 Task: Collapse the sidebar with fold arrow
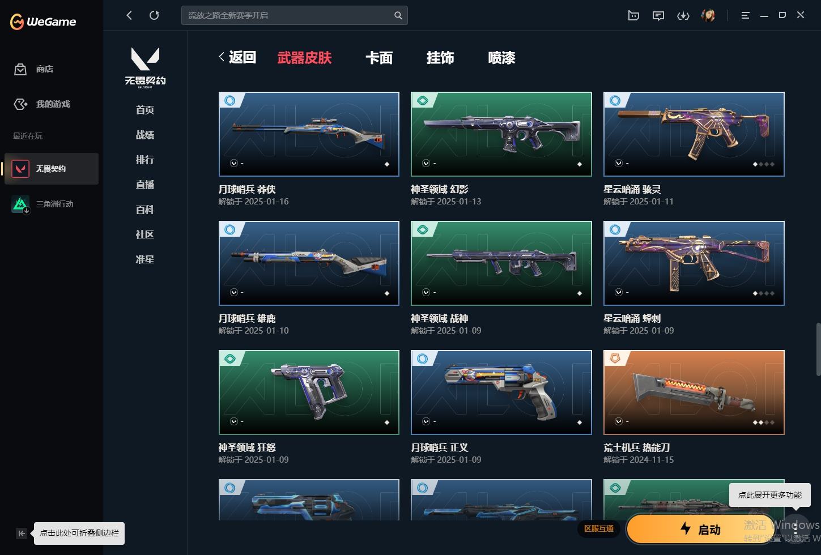pos(22,533)
